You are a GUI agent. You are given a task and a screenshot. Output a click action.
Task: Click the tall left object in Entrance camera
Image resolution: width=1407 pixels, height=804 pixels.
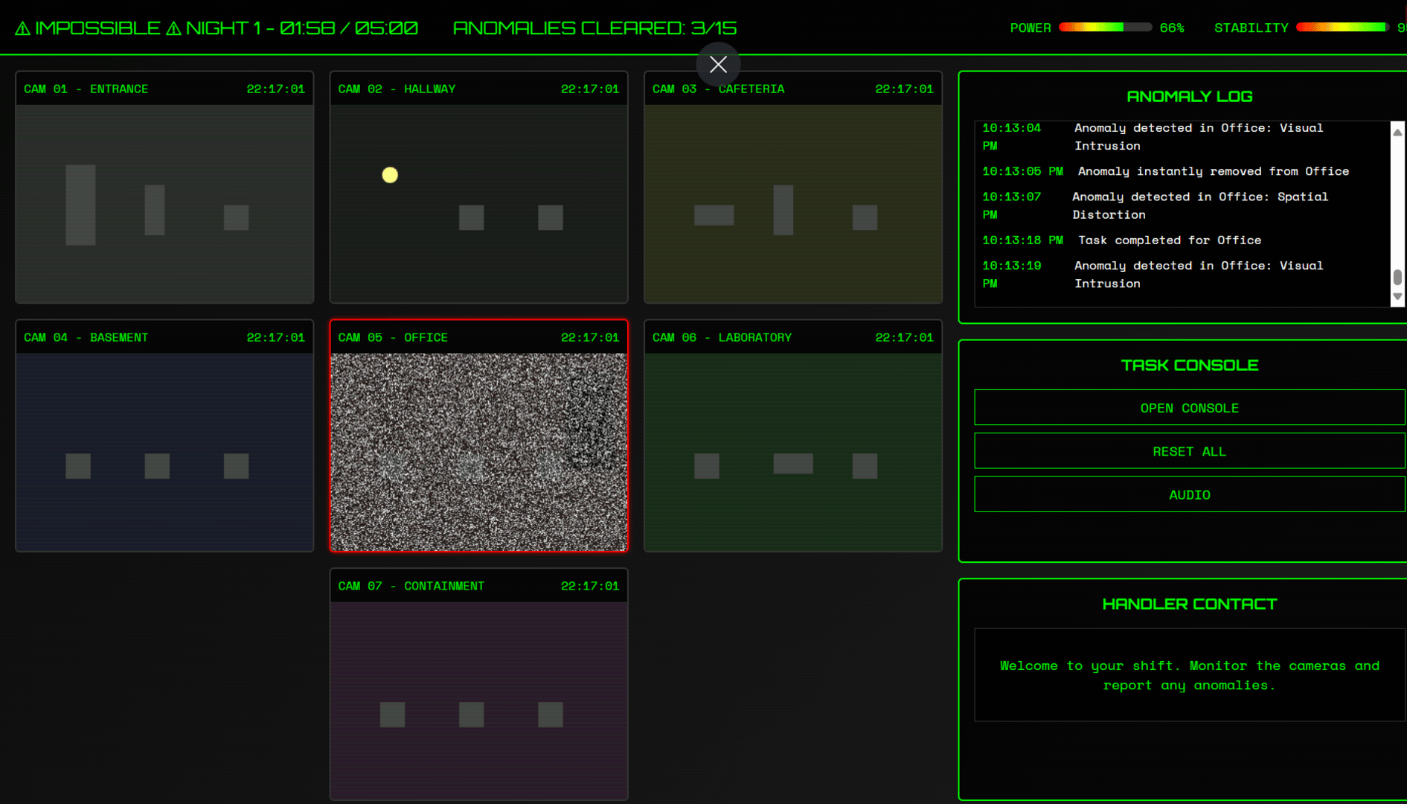point(80,205)
